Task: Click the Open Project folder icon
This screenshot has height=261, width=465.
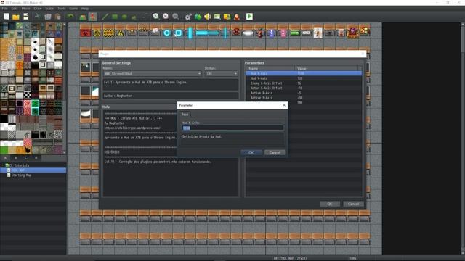Action: pos(16,17)
